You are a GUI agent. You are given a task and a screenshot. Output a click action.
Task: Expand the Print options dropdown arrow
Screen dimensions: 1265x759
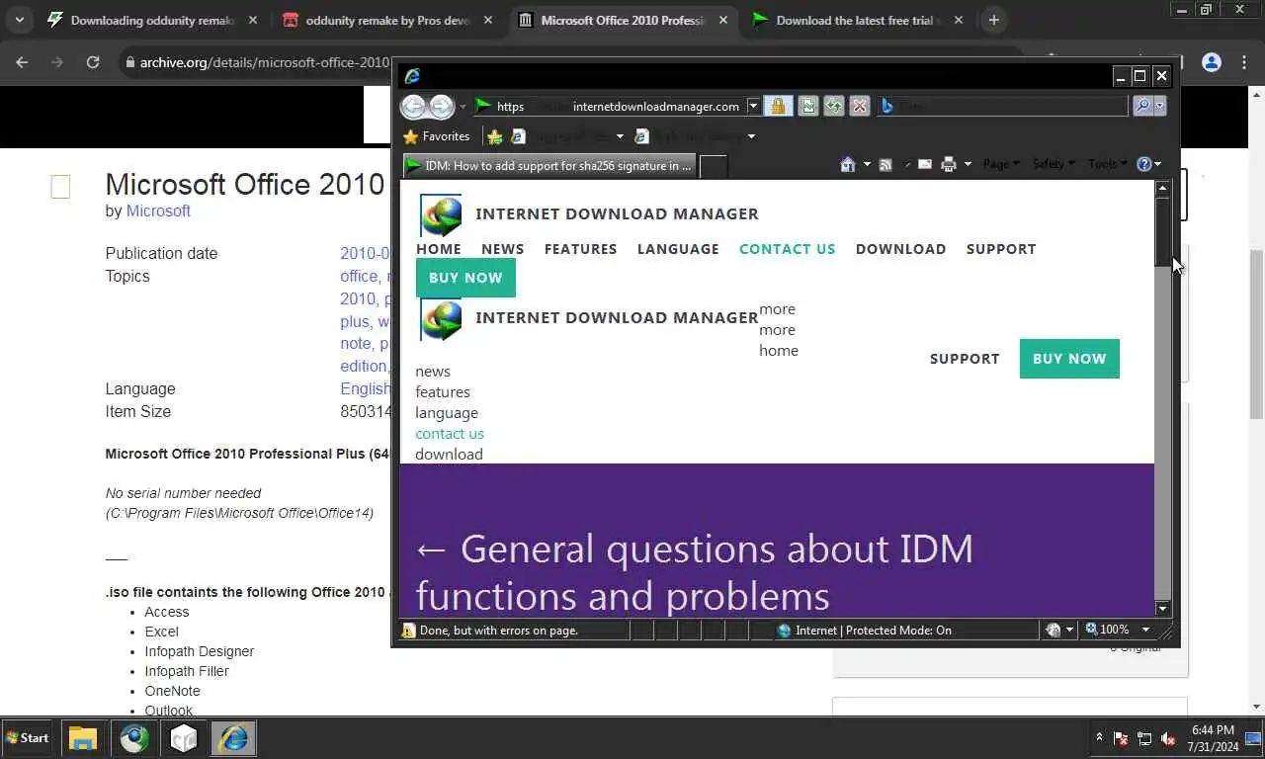pyautogui.click(x=968, y=164)
